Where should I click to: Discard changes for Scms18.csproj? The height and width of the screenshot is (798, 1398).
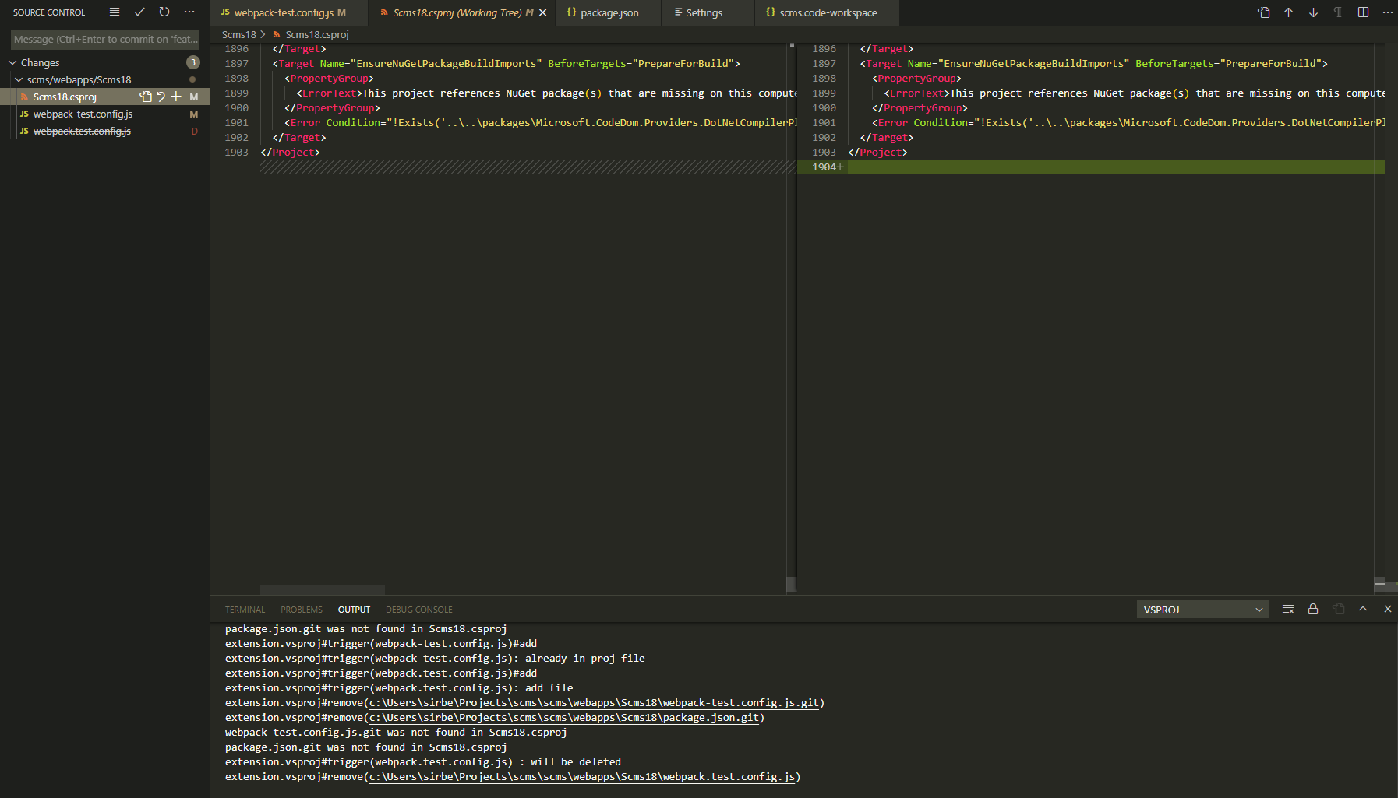pyautogui.click(x=161, y=97)
